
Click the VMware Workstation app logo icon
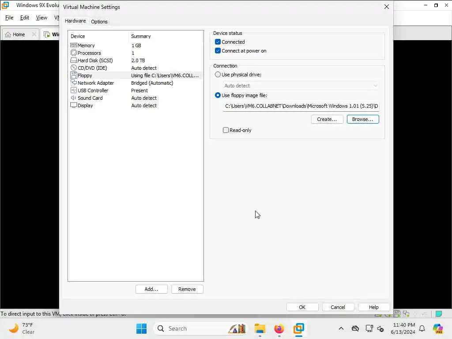click(5, 5)
